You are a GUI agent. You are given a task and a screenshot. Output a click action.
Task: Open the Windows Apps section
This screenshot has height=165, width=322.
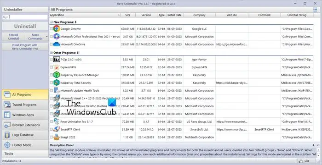[x=25, y=115]
